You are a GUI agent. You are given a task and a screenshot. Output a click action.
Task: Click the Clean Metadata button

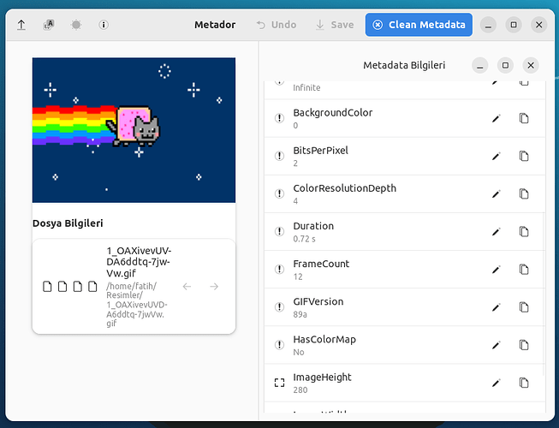pyautogui.click(x=419, y=25)
